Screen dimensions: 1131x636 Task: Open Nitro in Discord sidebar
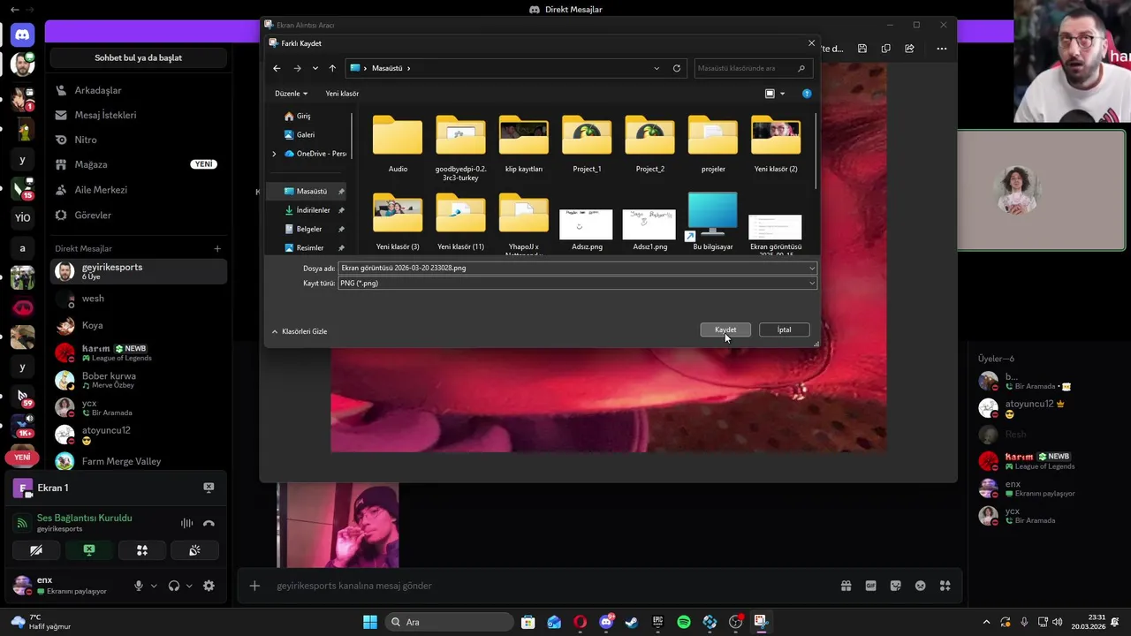(139, 140)
